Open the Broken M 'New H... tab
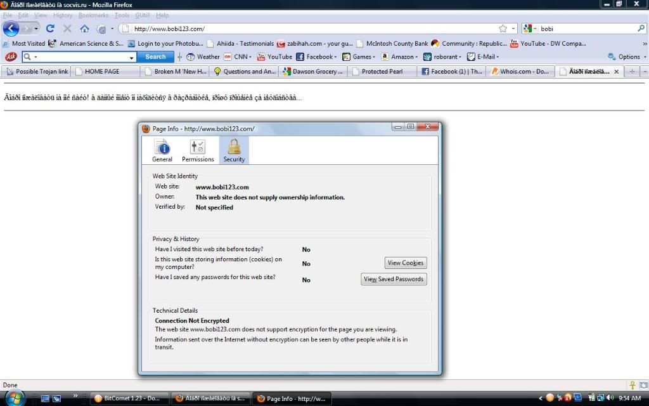649x406 pixels. click(x=176, y=71)
